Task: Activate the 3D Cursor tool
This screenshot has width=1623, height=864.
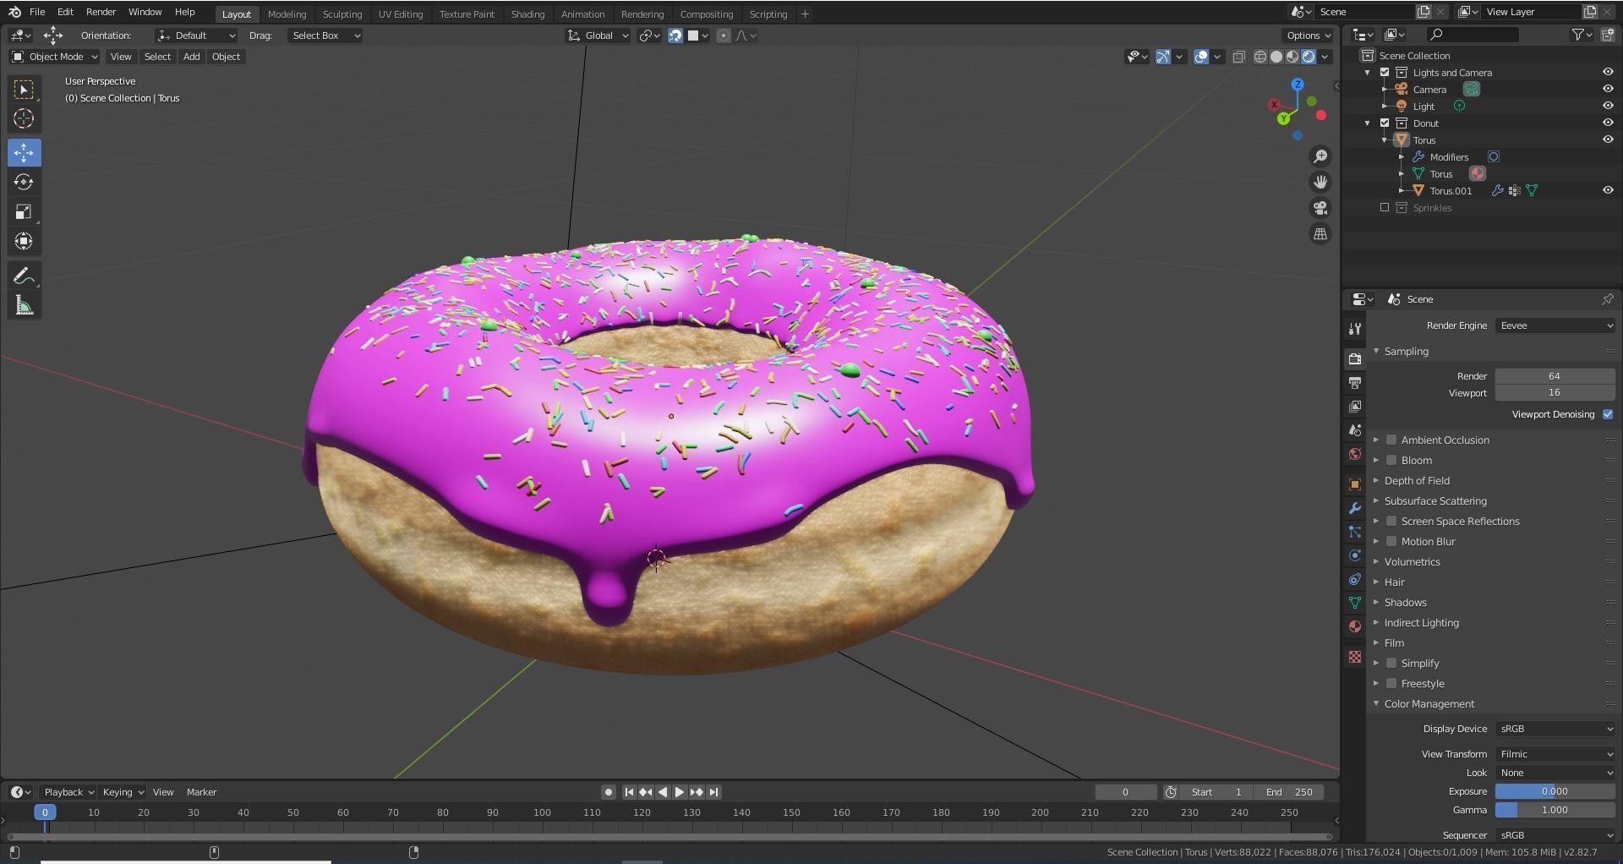Action: pyautogui.click(x=24, y=119)
